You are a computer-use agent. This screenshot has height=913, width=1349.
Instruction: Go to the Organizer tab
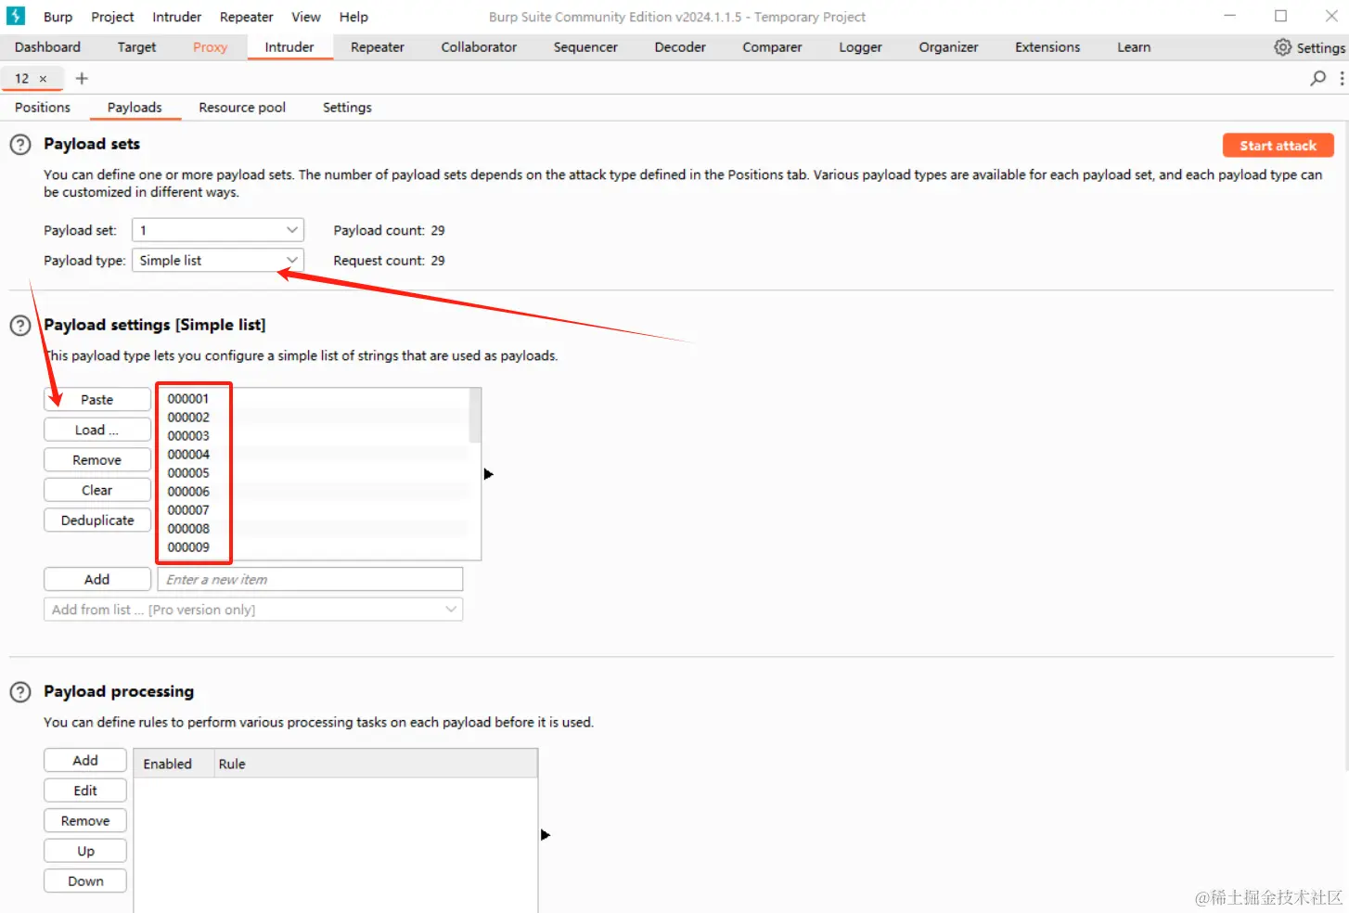click(x=948, y=47)
